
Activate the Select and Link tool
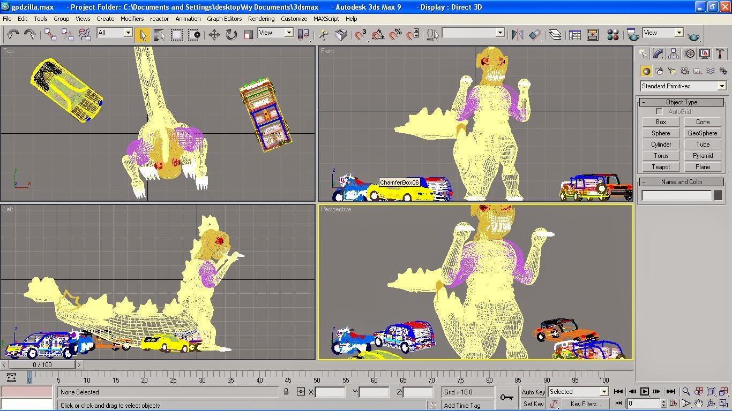[50, 35]
